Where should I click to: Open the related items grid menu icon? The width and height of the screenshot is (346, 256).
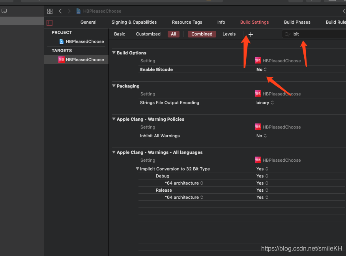point(50,11)
